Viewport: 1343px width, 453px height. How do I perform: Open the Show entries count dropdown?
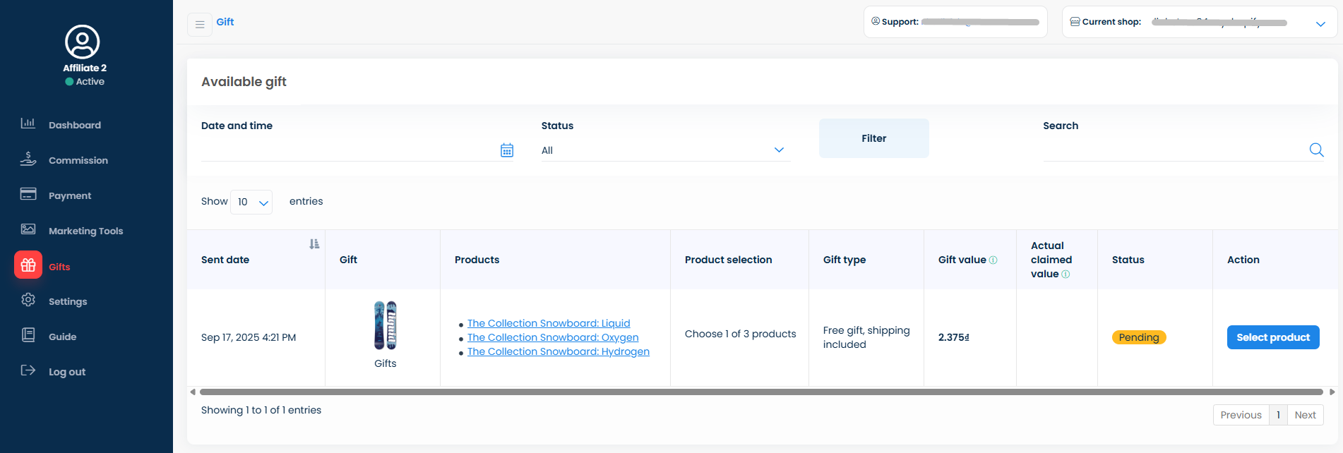(251, 203)
